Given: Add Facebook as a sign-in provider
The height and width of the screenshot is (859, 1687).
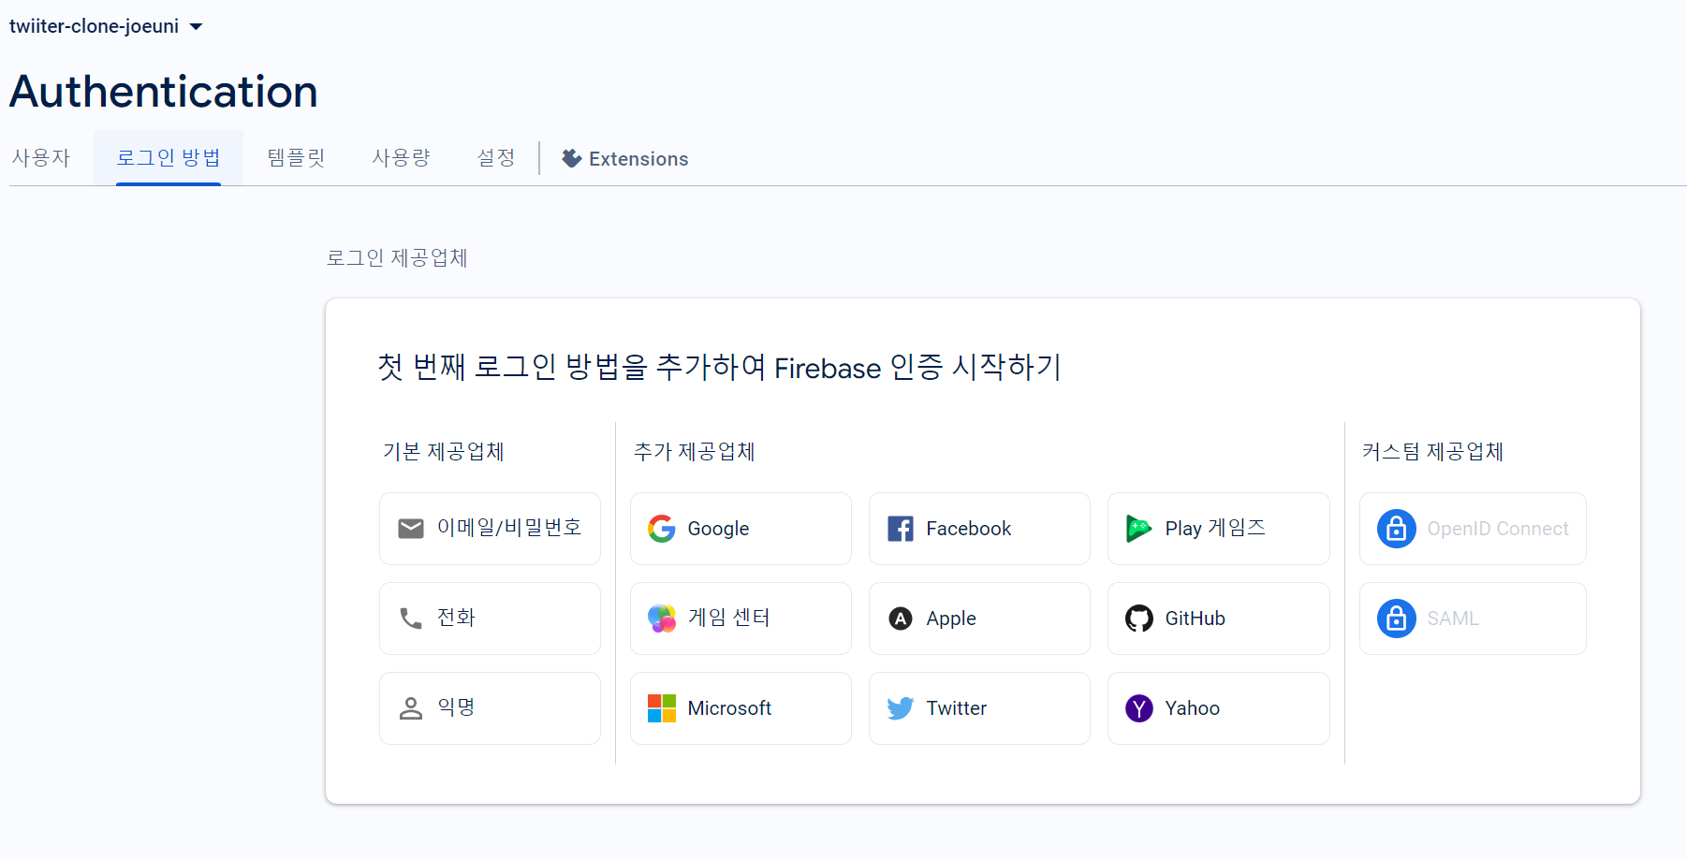Looking at the screenshot, I should 979,529.
